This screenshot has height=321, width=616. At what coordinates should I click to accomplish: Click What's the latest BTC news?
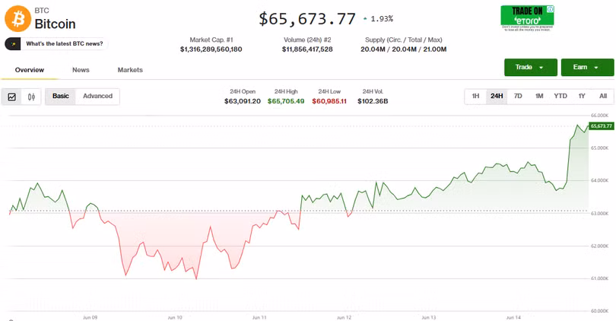pos(65,43)
